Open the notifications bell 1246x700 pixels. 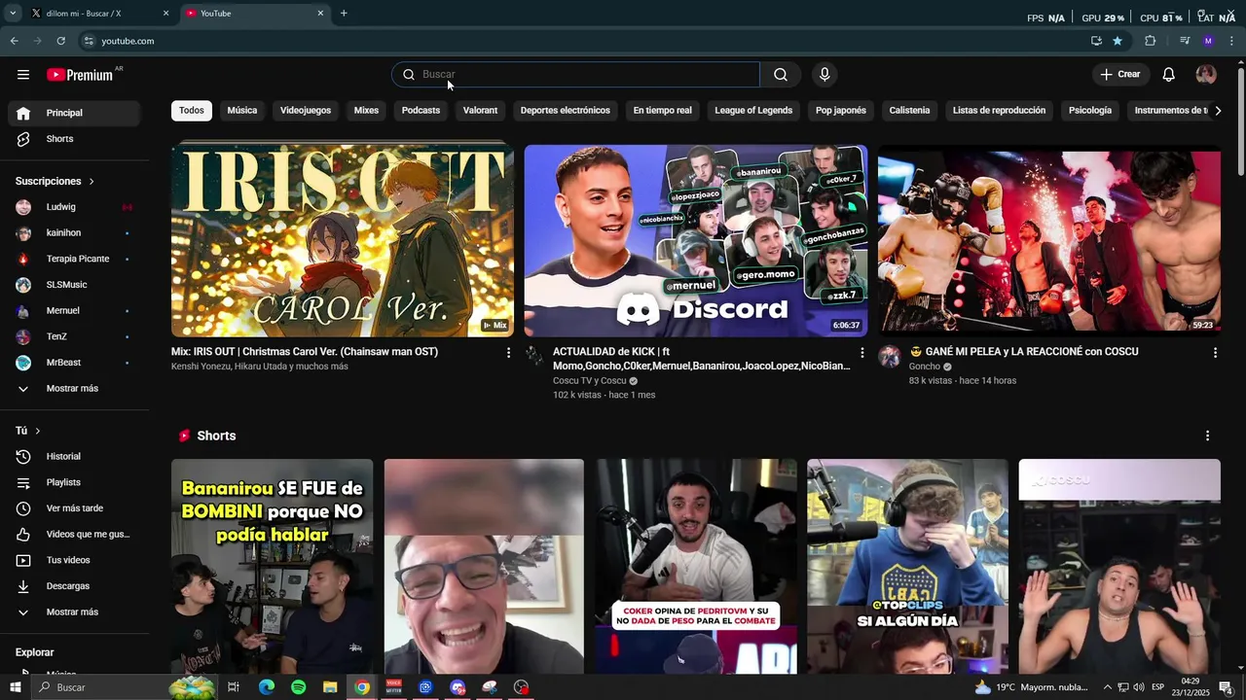click(1169, 75)
